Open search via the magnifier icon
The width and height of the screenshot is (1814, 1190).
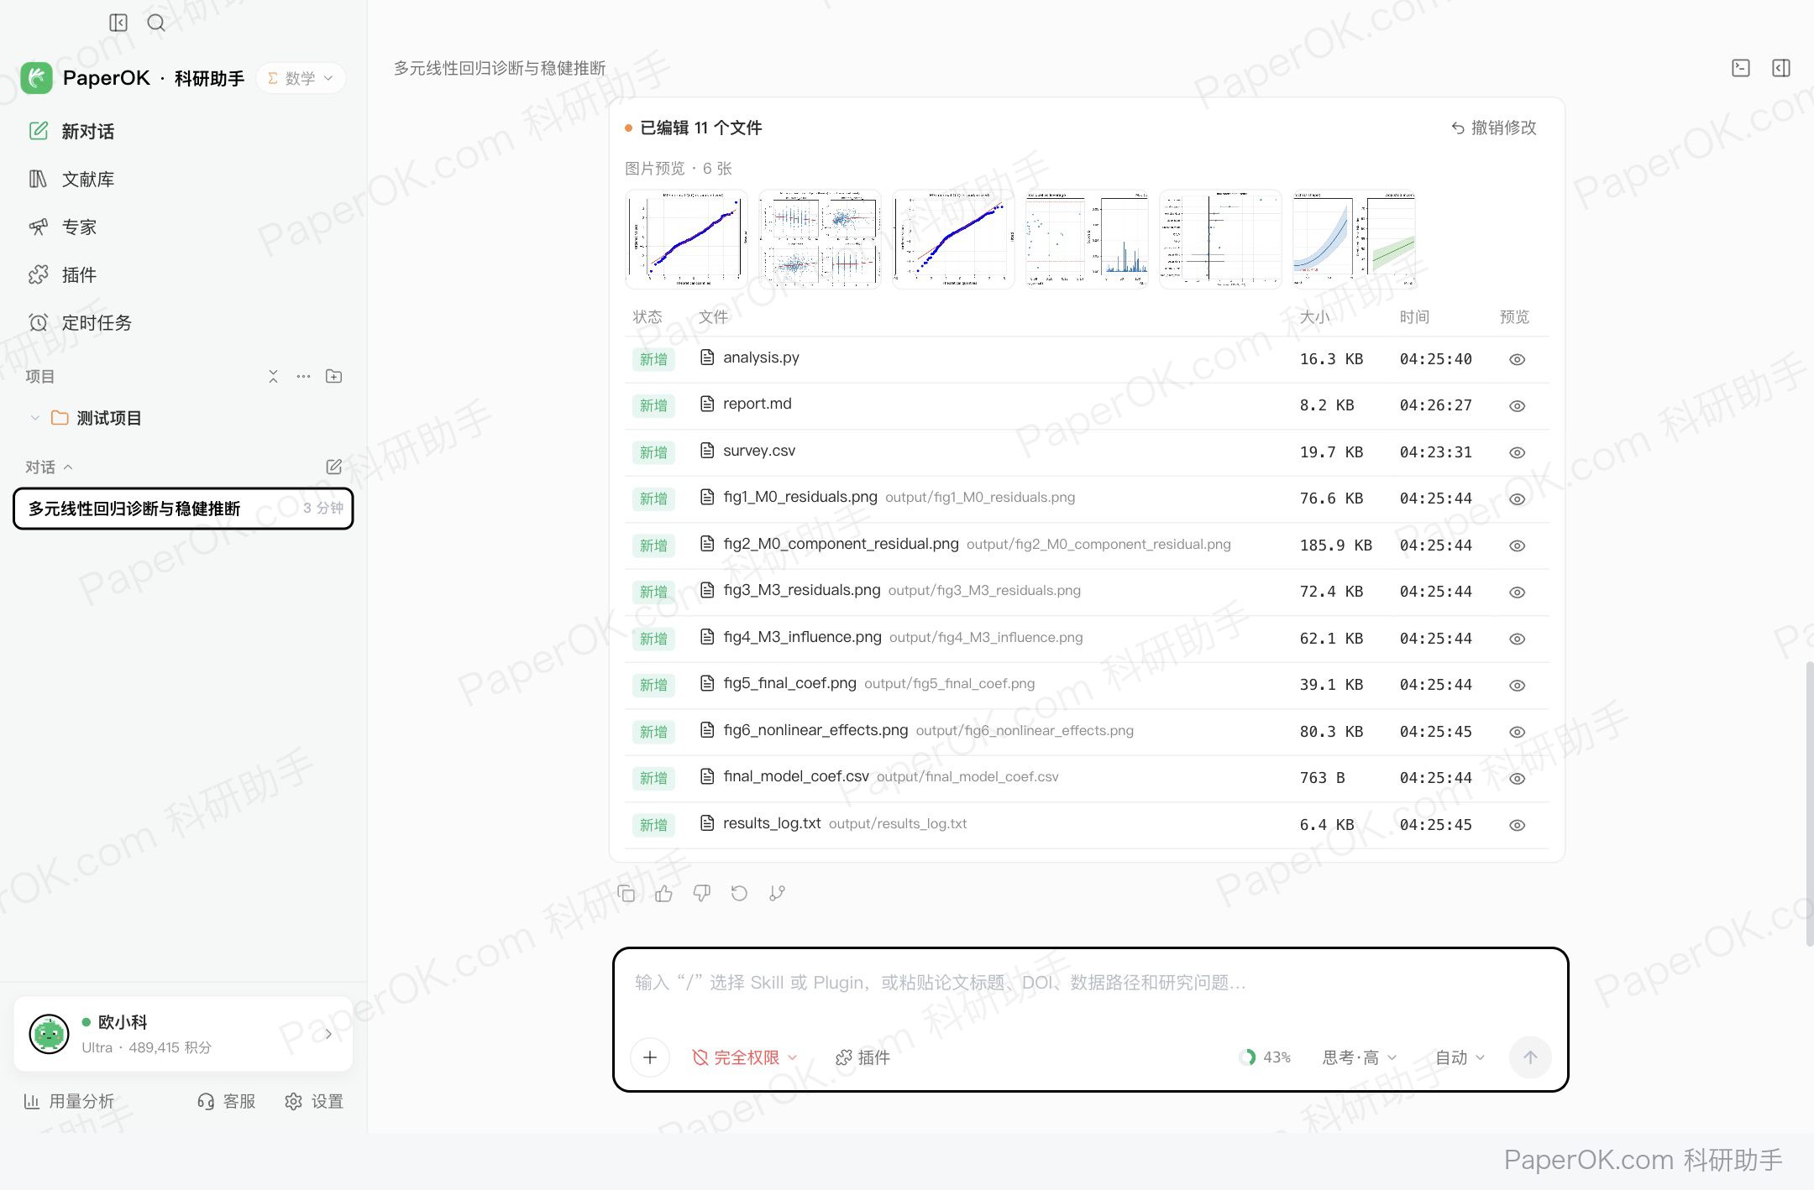[156, 23]
